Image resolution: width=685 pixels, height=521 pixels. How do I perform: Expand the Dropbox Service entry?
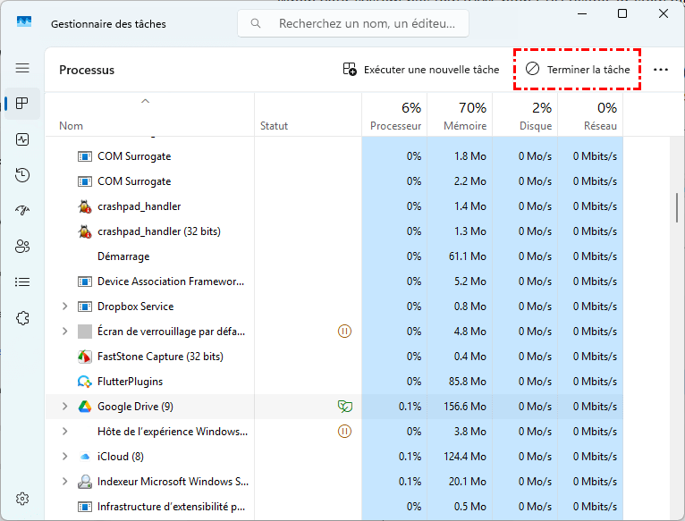pyautogui.click(x=64, y=307)
